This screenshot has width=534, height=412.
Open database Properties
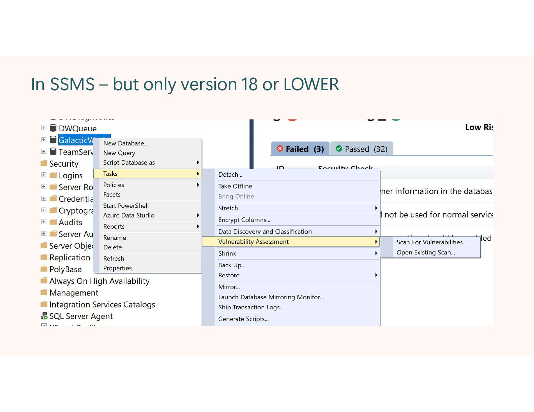(x=147, y=268)
